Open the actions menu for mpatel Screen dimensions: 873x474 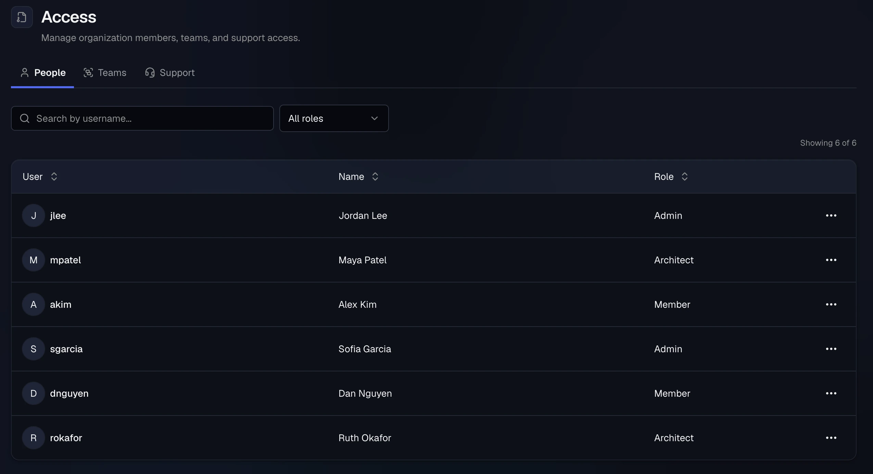(x=831, y=260)
